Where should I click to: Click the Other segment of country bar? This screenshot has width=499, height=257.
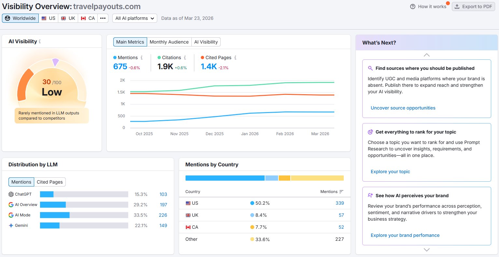(x=317, y=178)
